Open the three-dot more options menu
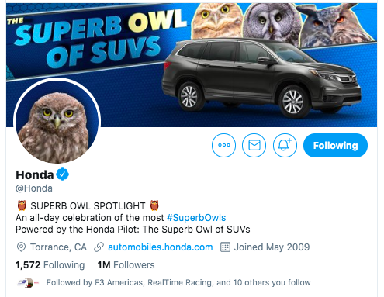The width and height of the screenshot is (384, 297). point(223,145)
